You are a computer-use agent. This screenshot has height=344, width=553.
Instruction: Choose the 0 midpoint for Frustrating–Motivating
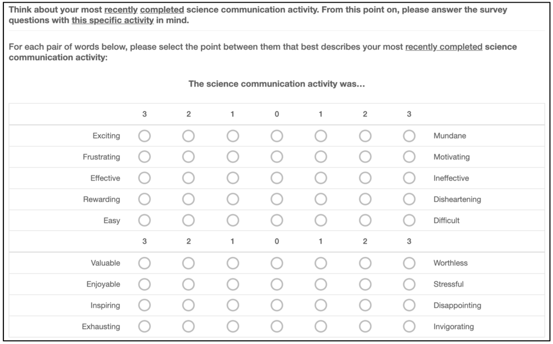(277, 157)
